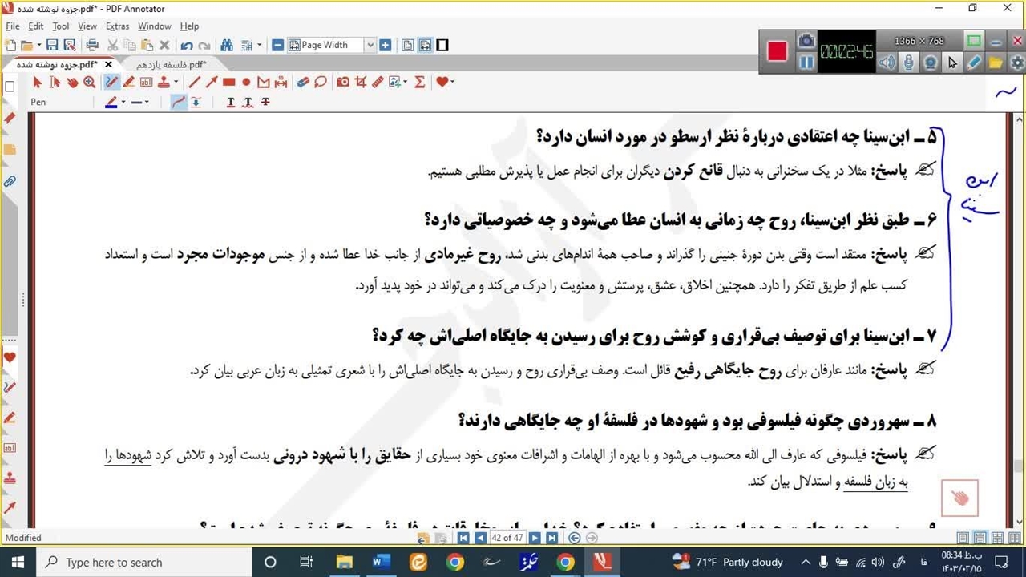
Task: Expand the line width dropdown
Action: click(147, 103)
